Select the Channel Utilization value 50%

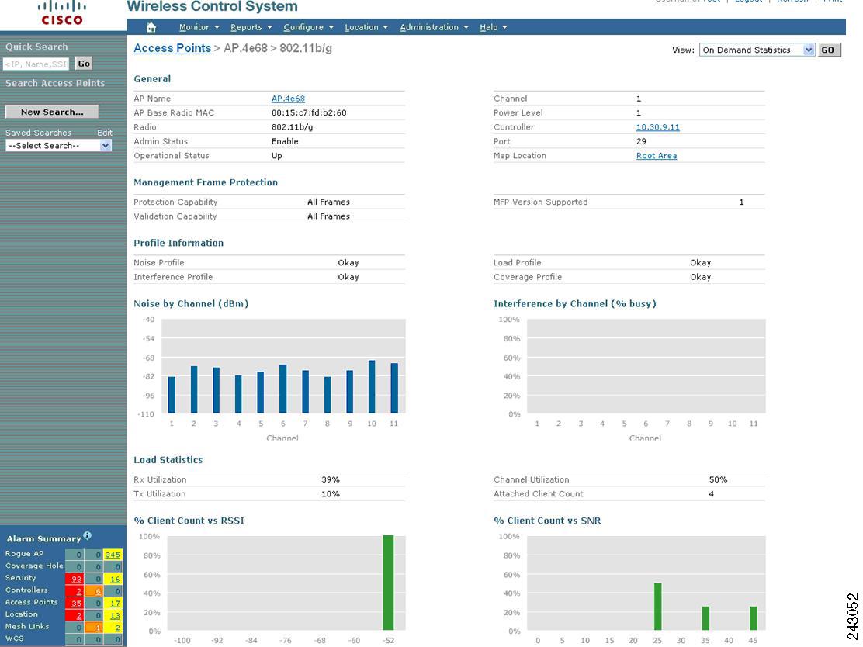[718, 479]
